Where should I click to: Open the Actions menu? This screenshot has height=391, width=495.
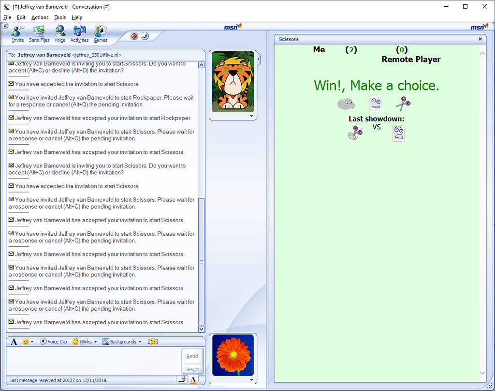point(40,17)
